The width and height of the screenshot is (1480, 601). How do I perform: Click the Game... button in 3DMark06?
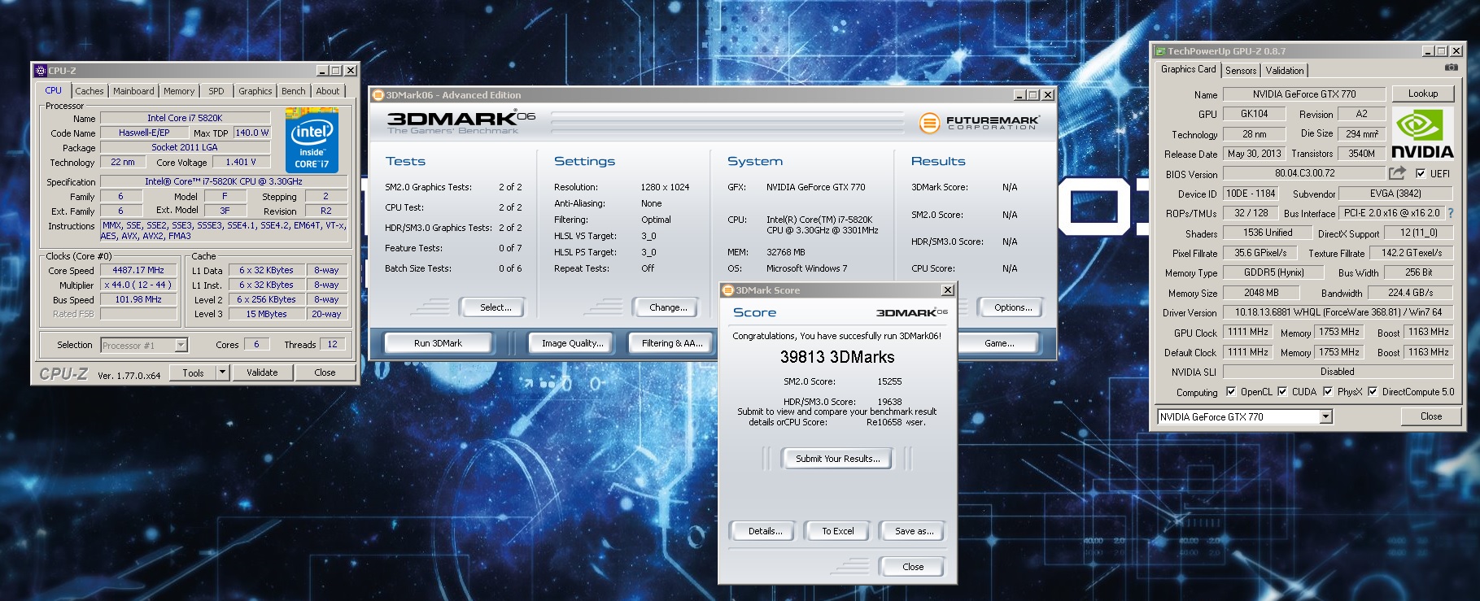click(x=999, y=343)
